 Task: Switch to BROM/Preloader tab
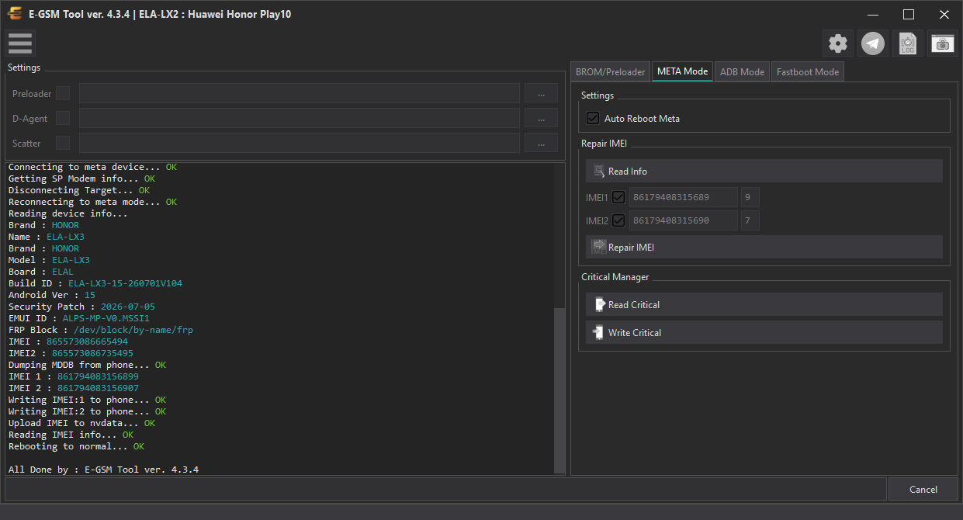pyautogui.click(x=610, y=71)
